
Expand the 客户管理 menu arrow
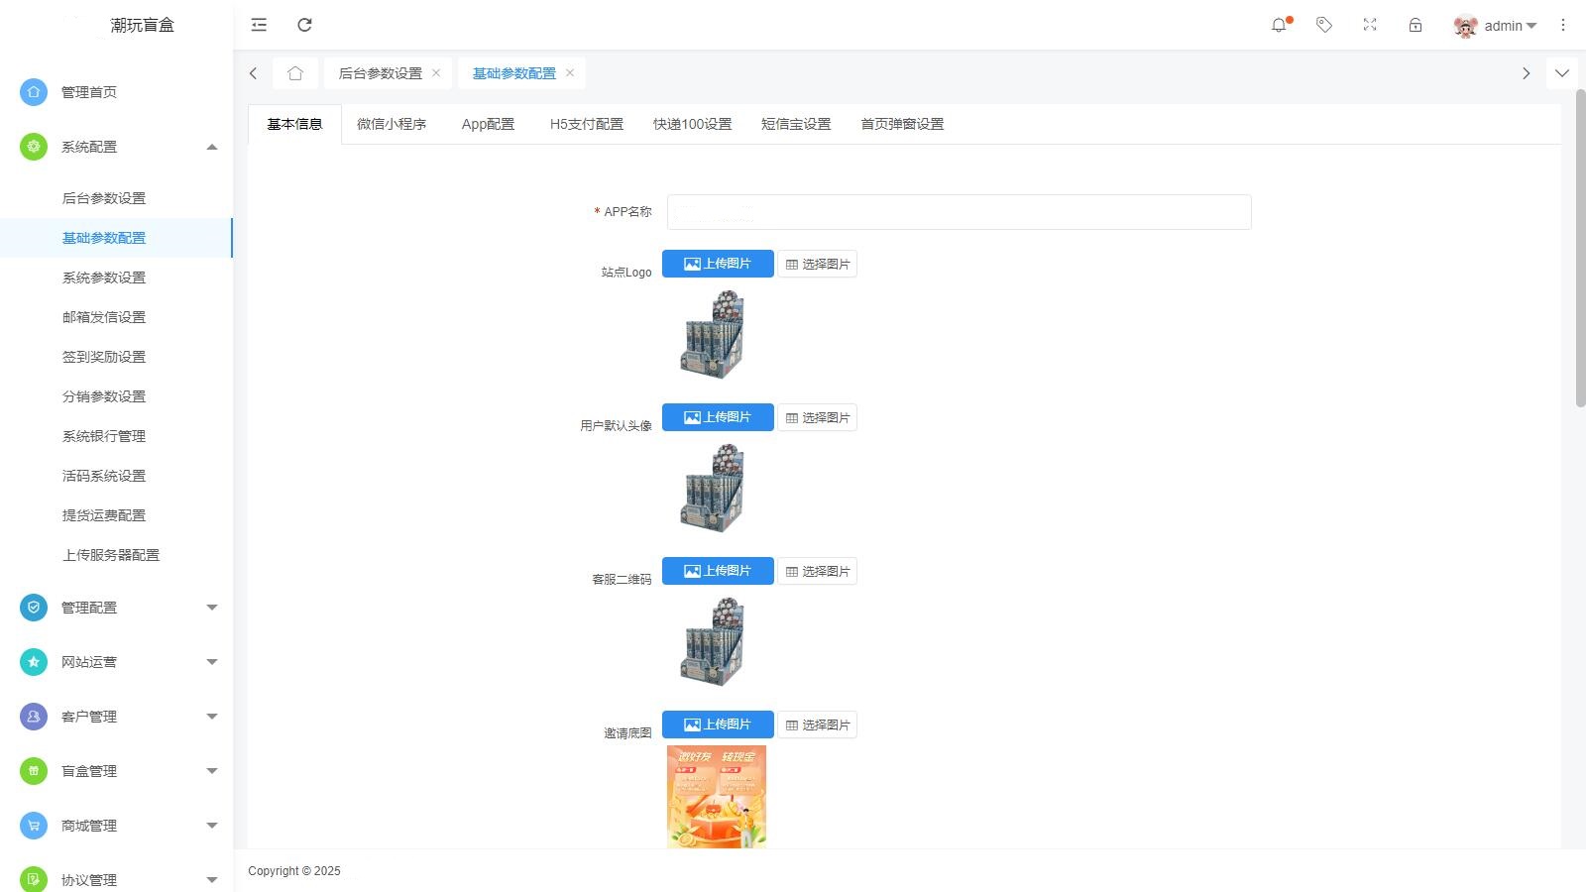coord(211,717)
